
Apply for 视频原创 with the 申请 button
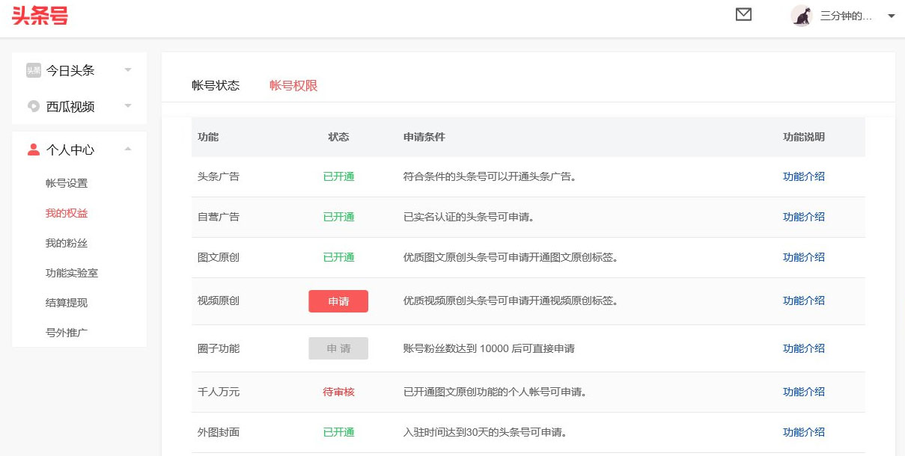[338, 301]
